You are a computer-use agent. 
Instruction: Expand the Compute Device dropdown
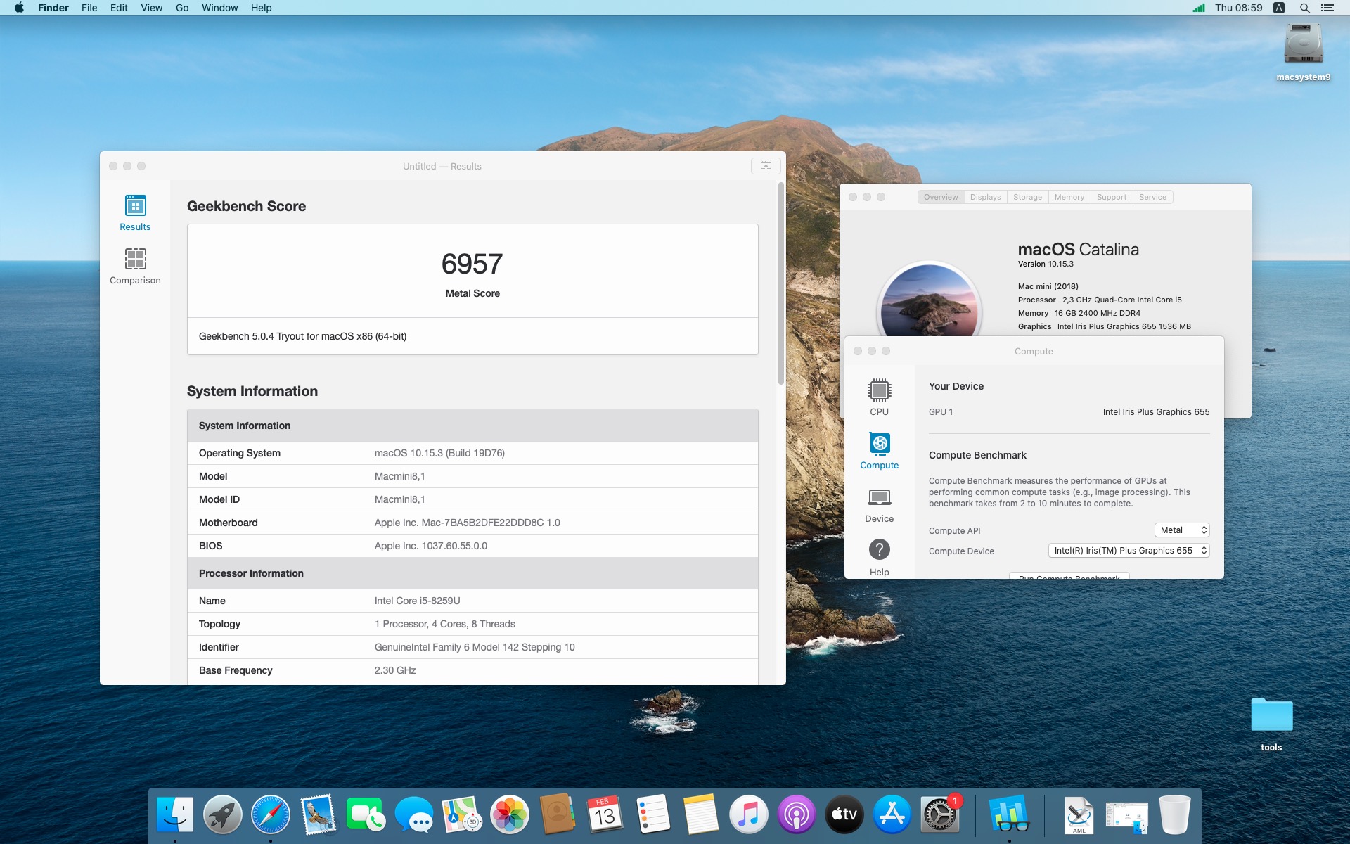tap(1129, 551)
